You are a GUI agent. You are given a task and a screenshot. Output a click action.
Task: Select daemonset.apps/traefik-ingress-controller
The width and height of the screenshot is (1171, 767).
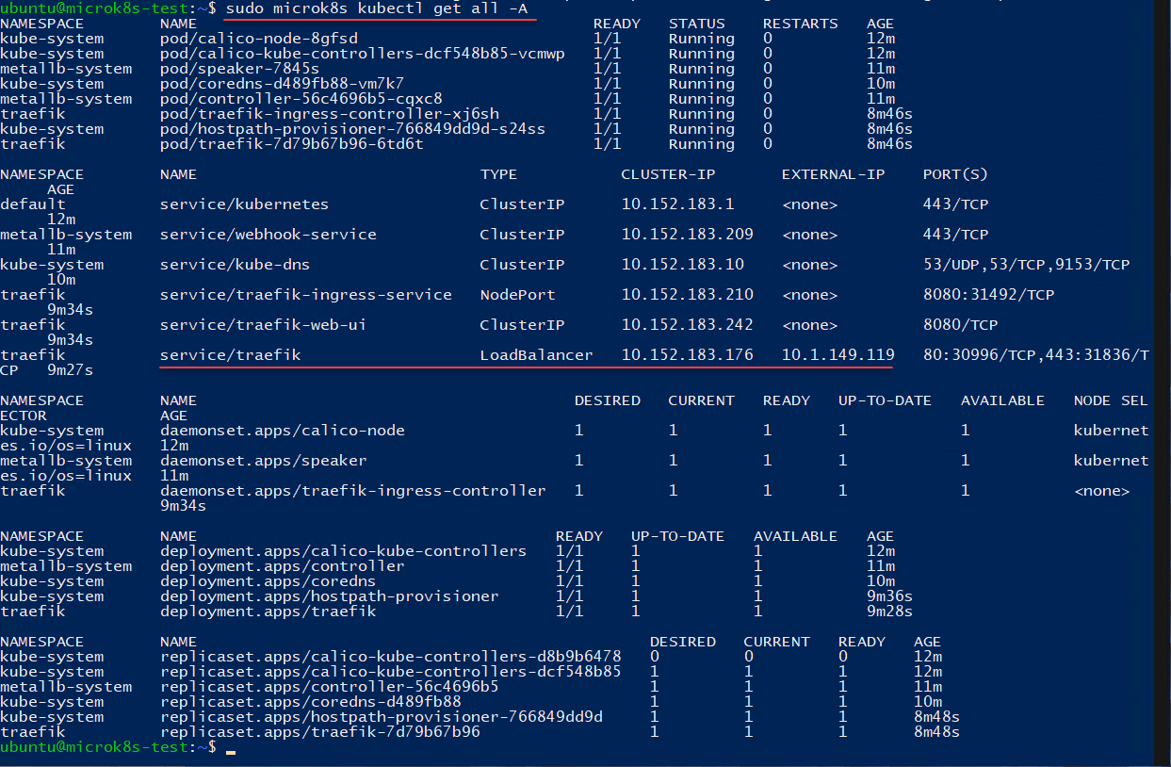click(353, 491)
